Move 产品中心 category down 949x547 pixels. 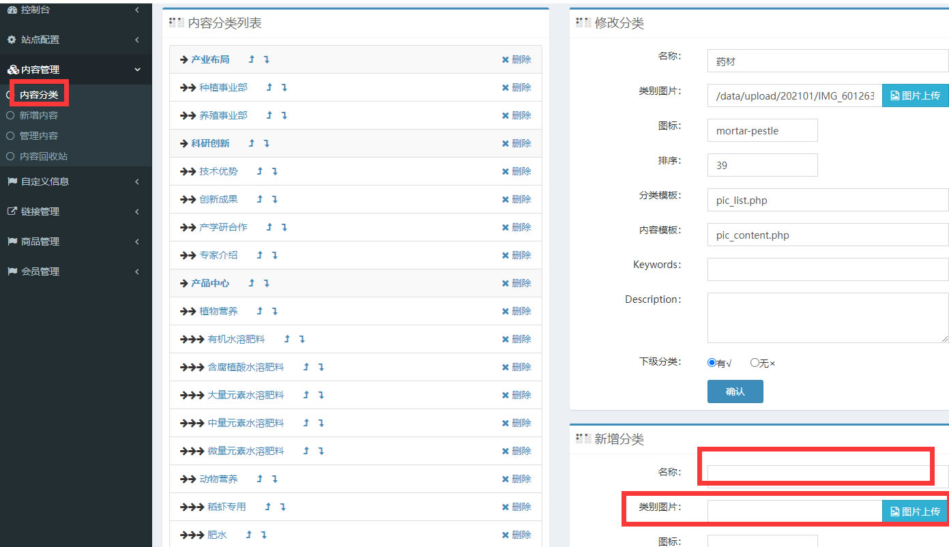point(266,284)
